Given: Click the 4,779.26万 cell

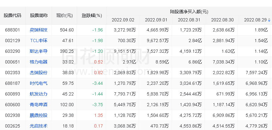Looking at the screenshot, I should (257, 126).
